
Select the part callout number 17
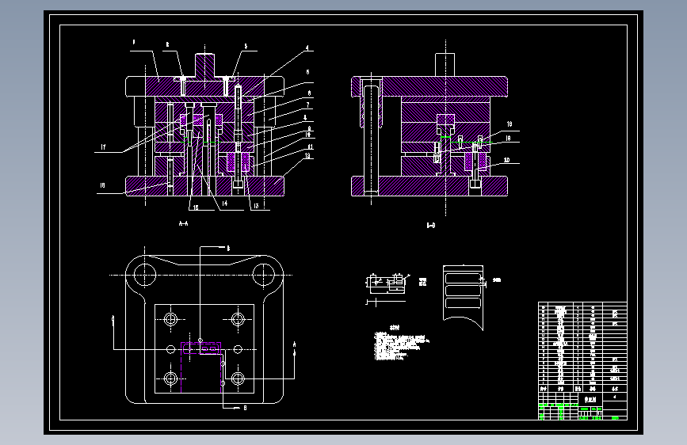103,146
